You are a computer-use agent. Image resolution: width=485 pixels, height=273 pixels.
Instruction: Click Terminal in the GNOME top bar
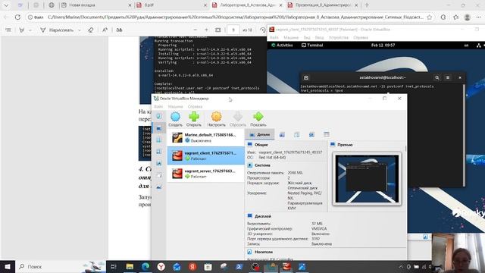click(312, 45)
